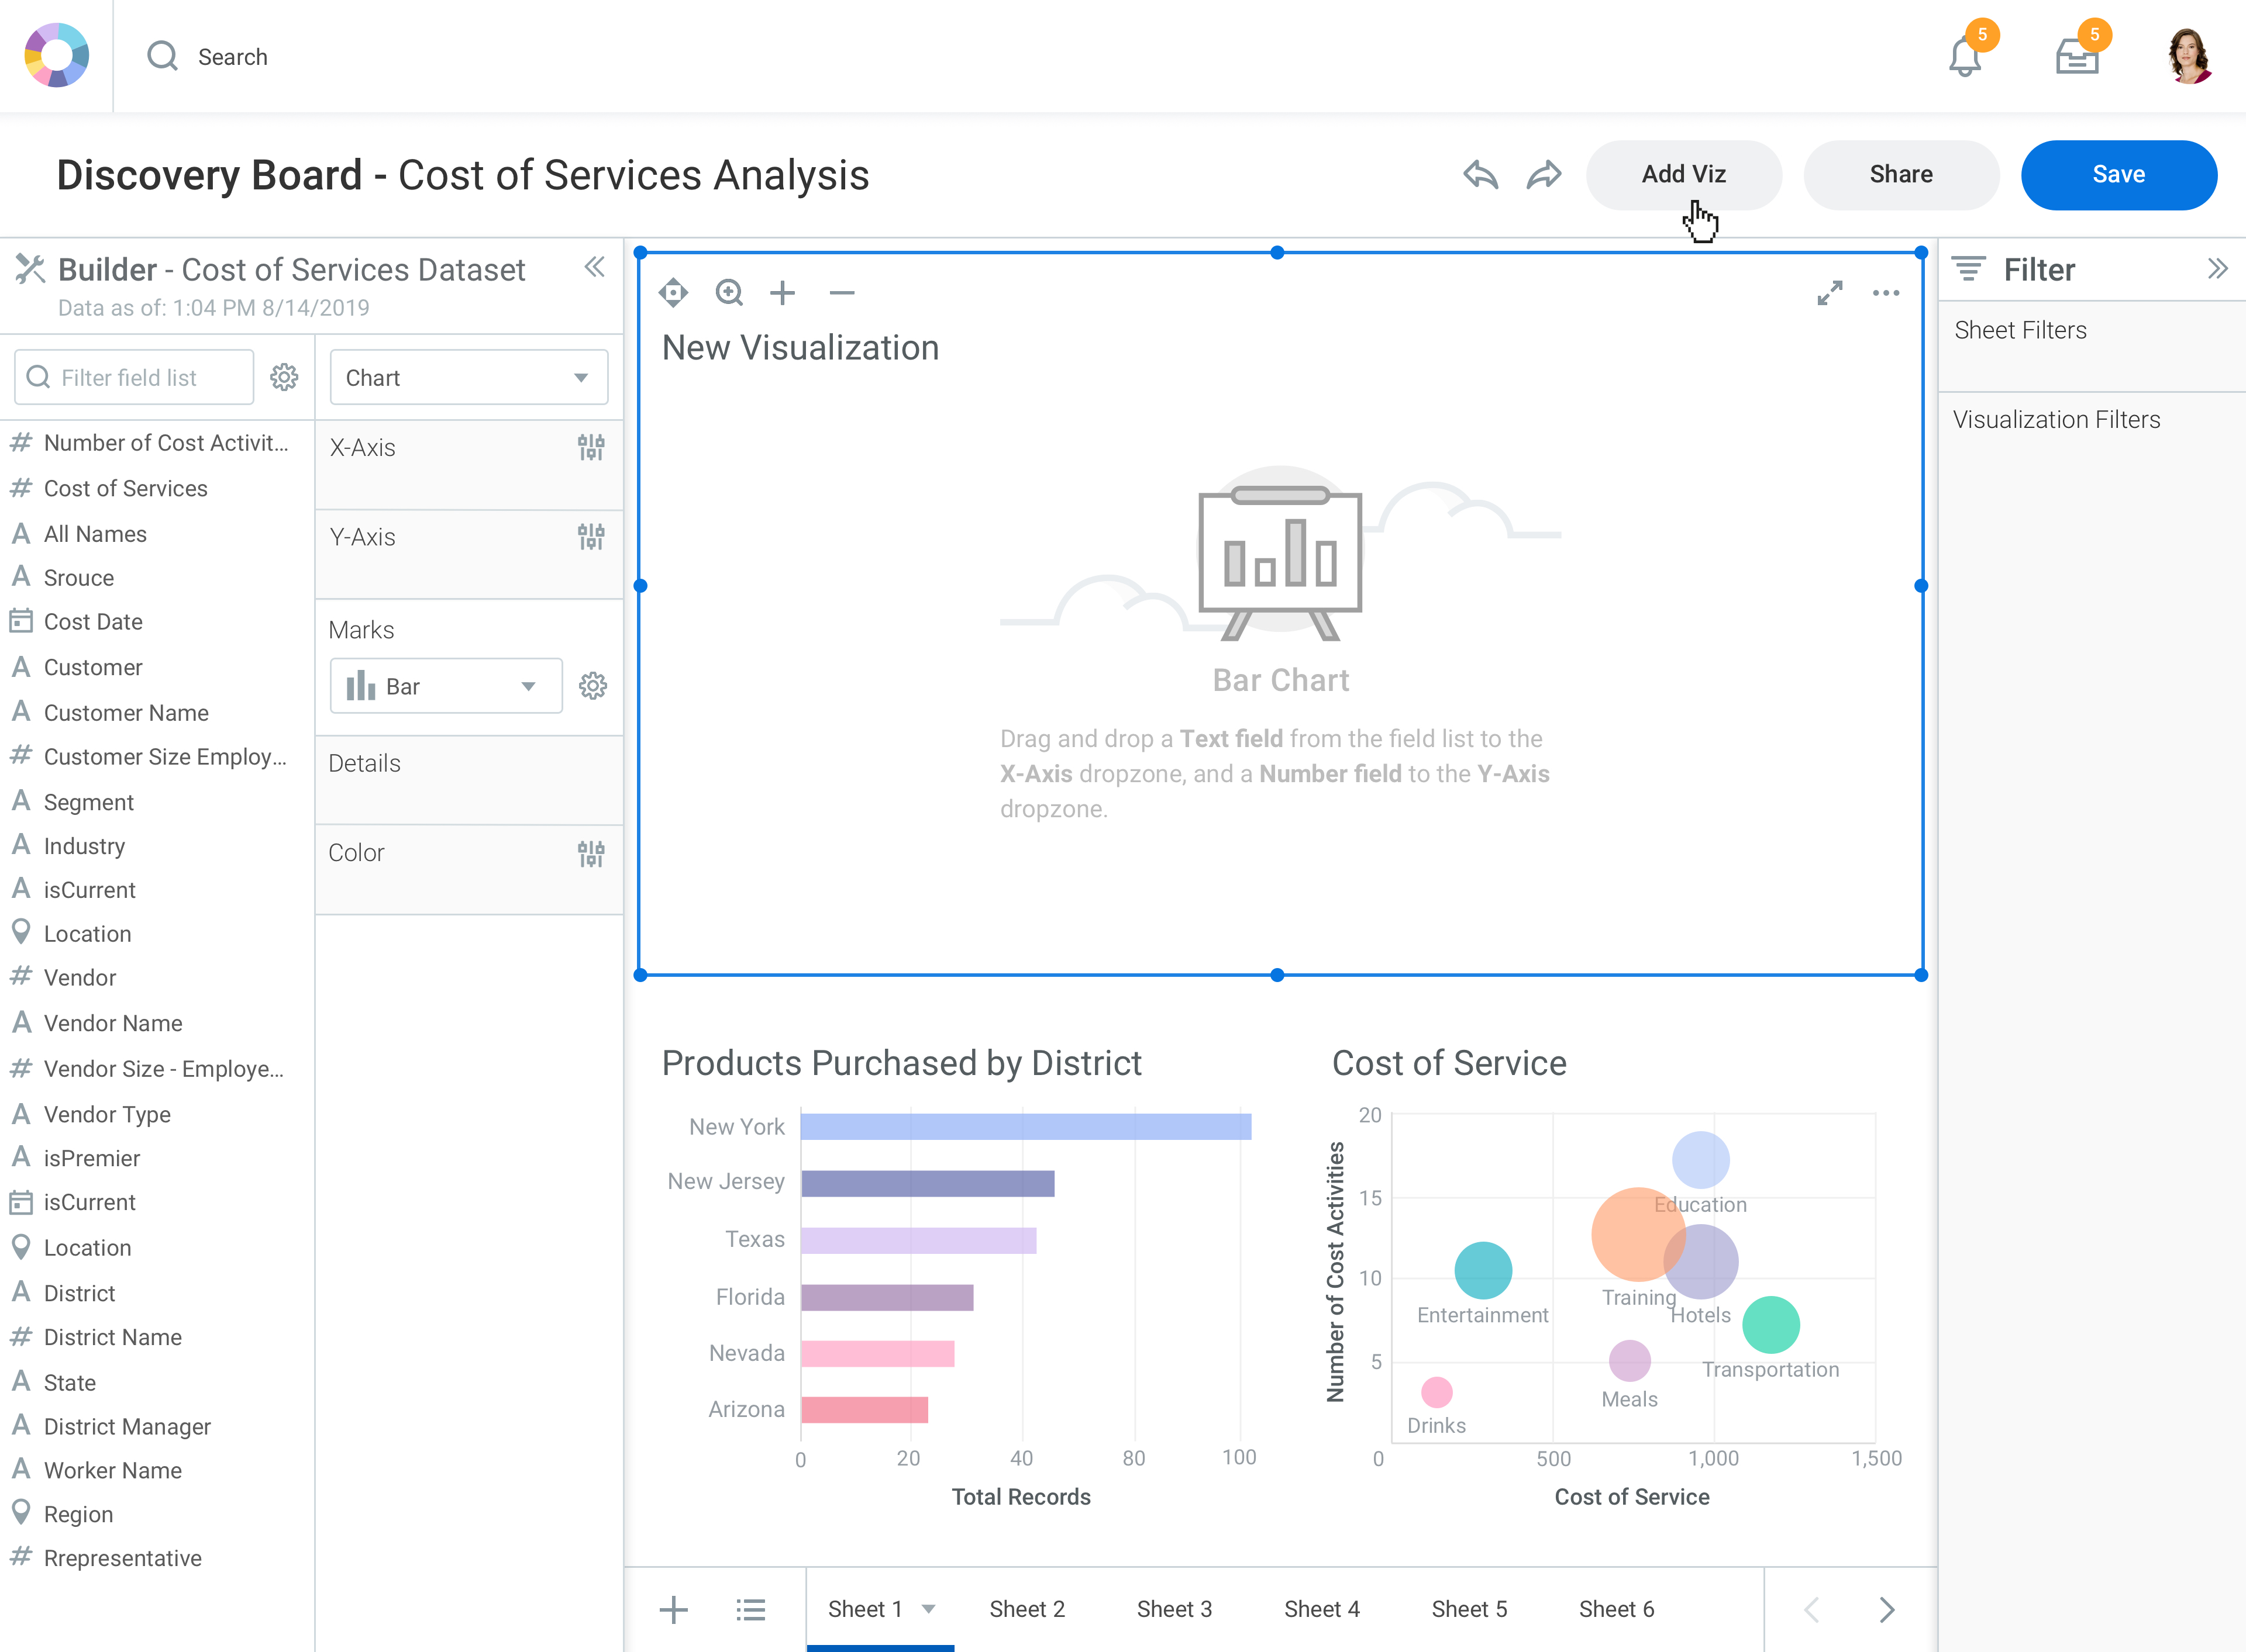Open the Chart type dropdown
The width and height of the screenshot is (2246, 1652).
coord(468,377)
